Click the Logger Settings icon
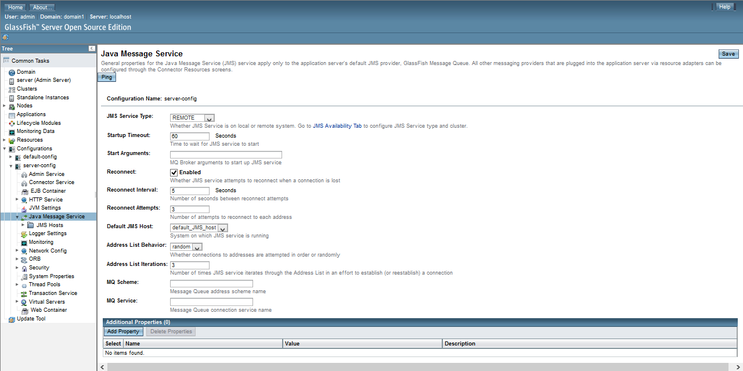The width and height of the screenshot is (743, 371). point(24,234)
